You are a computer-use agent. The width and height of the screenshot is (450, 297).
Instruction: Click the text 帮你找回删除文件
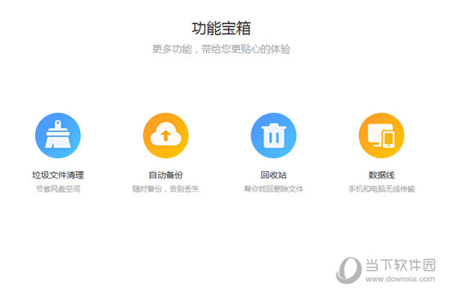(x=274, y=189)
